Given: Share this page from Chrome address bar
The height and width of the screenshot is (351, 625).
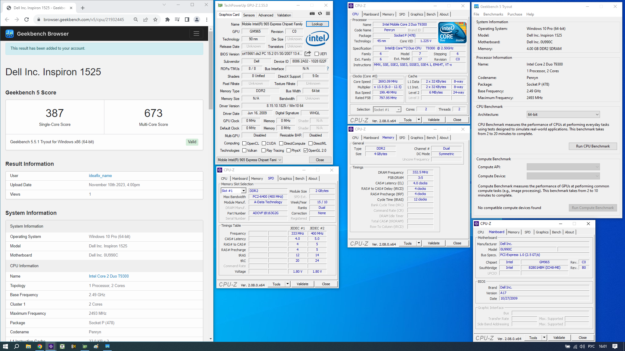Looking at the screenshot, I should [x=146, y=19].
